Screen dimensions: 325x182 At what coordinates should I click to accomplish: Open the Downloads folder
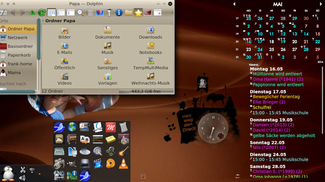[150, 33]
